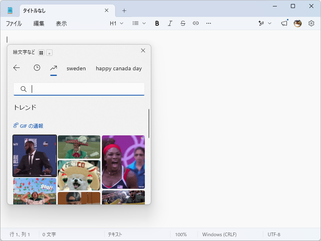Viewport: 321px width, 241px height.
Task: Pick the Mexico sombrero dog GIF
Action: [79, 176]
